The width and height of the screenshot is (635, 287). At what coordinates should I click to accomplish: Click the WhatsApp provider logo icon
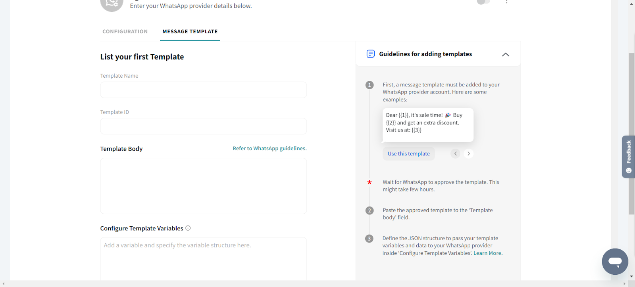click(112, 3)
